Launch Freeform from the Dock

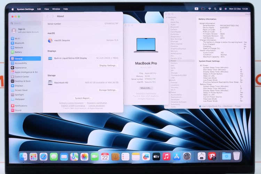point(146,157)
